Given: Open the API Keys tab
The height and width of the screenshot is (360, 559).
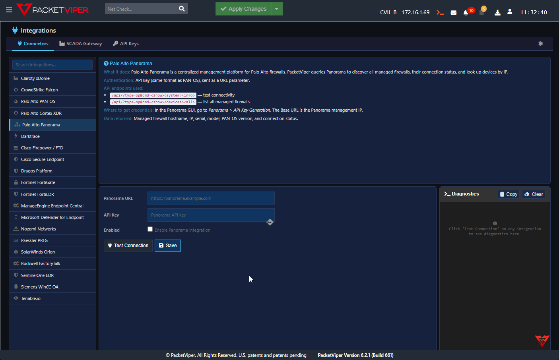Looking at the screenshot, I should pos(126,44).
